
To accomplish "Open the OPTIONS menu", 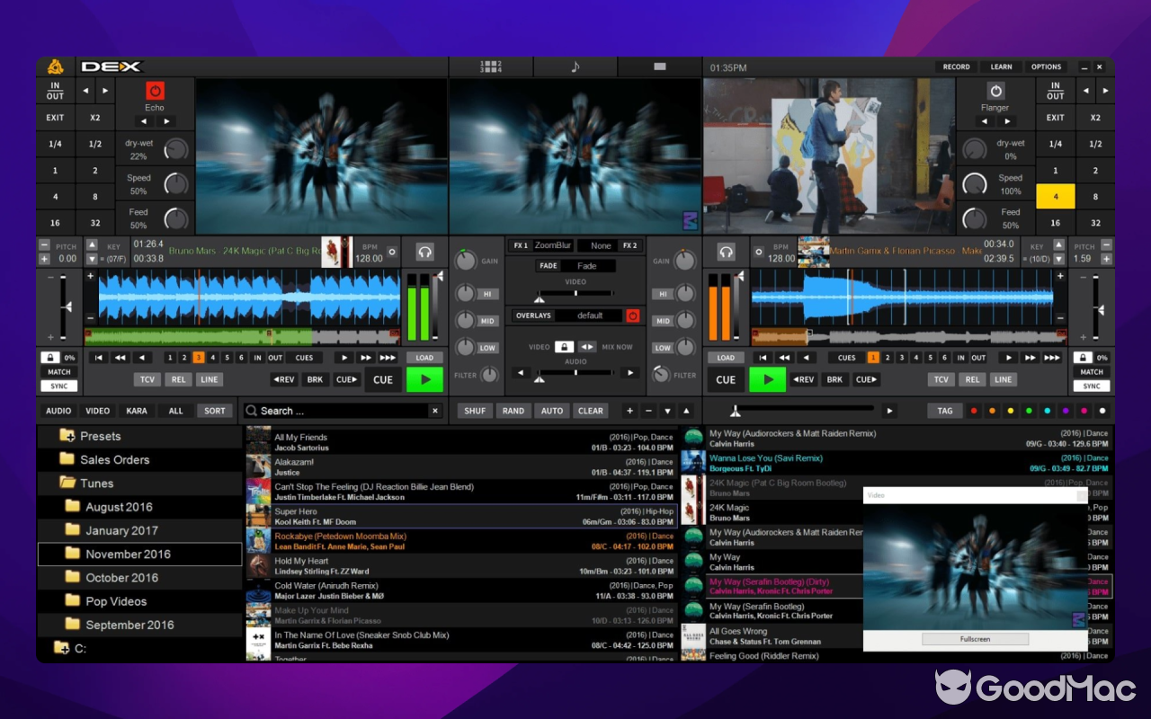I will pyautogui.click(x=1046, y=67).
